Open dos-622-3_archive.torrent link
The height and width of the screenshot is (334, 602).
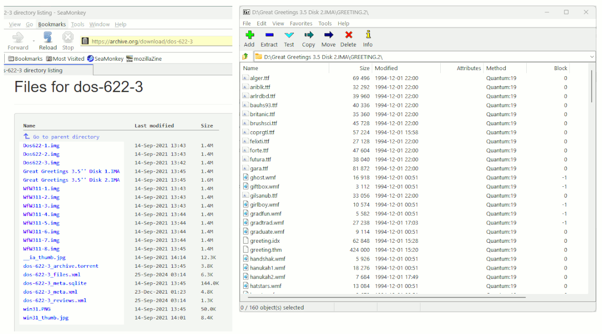61,266
